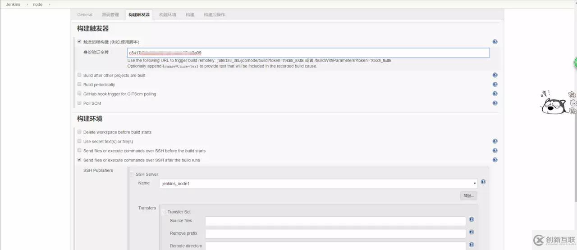Switch to the 构建环境 tab
The width and height of the screenshot is (577, 250).
click(x=168, y=15)
